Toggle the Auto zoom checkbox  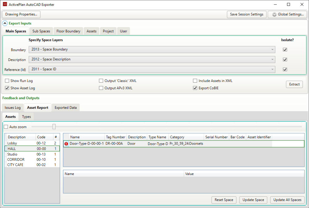pos(6,127)
